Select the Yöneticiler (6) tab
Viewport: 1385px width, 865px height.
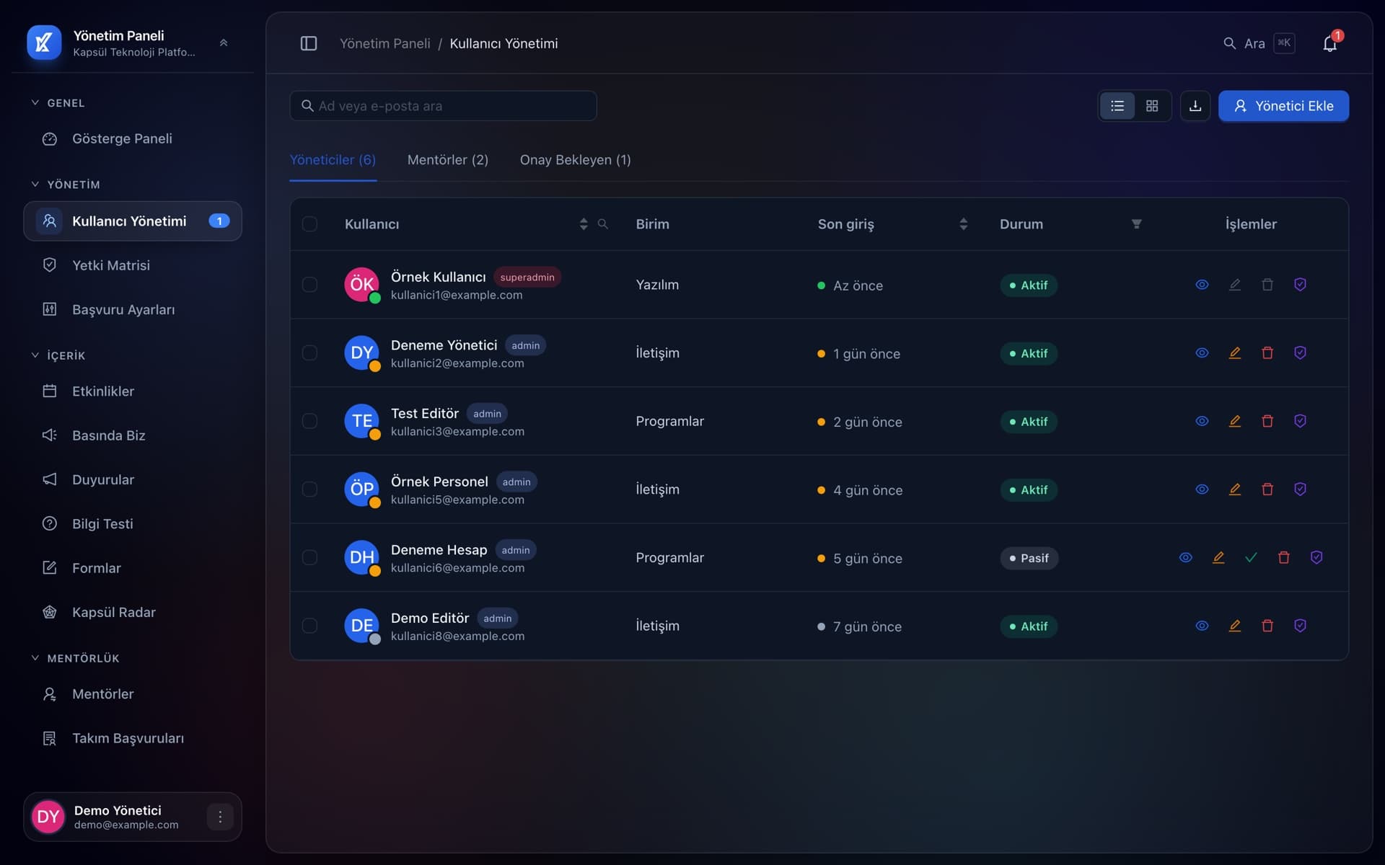(x=333, y=160)
